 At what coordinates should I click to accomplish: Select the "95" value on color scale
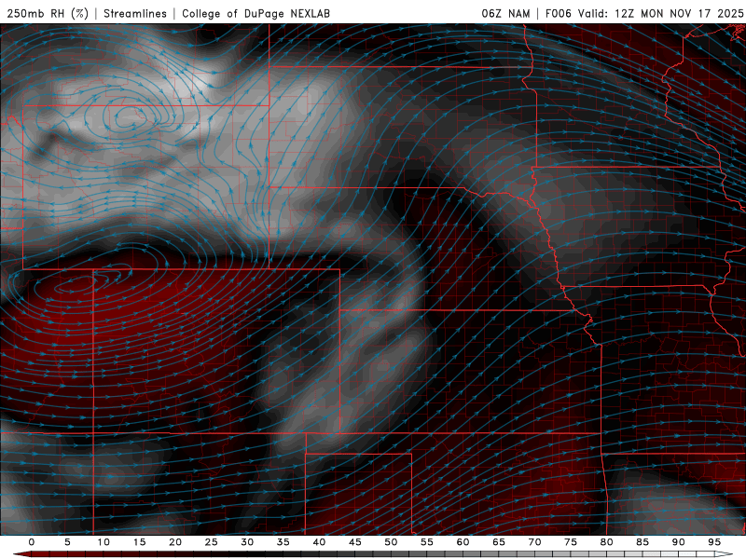click(714, 542)
